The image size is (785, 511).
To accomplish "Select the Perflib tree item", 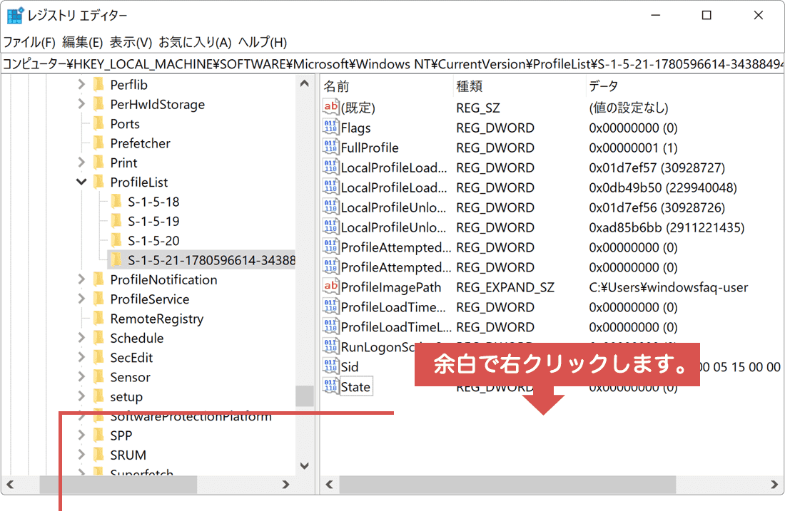I will 128,85.
